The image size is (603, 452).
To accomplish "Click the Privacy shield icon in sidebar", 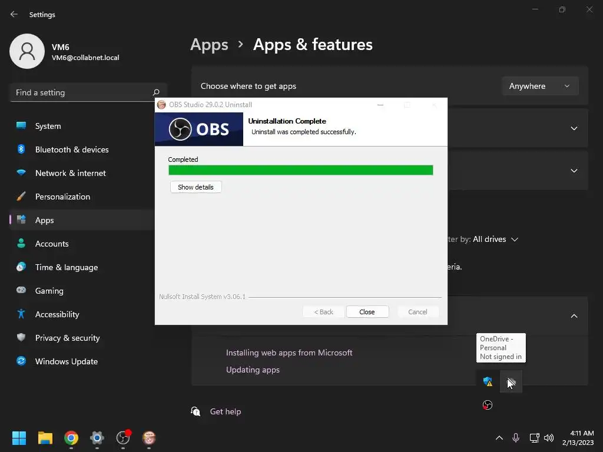I will 21,337.
